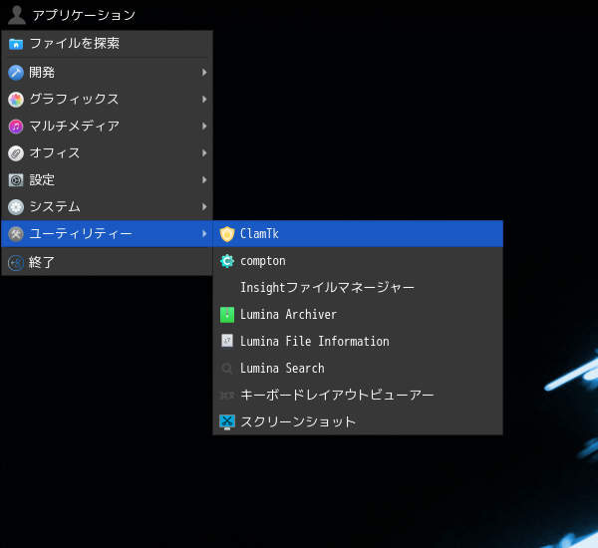Open ファイルを探索 entry
This screenshot has height=548, width=598.
point(108,44)
